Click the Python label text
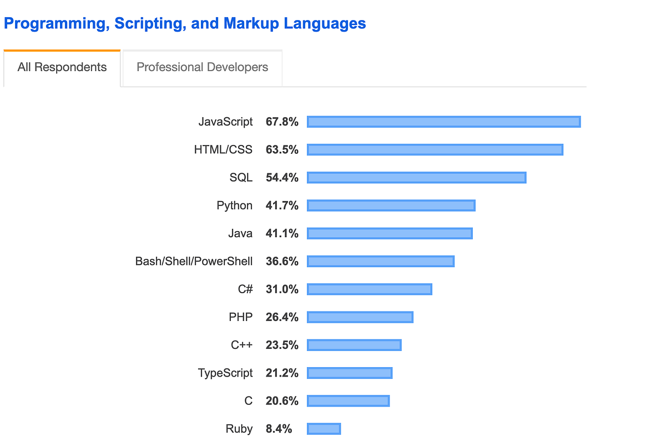Viewport: 666px width, 441px height. click(x=234, y=205)
